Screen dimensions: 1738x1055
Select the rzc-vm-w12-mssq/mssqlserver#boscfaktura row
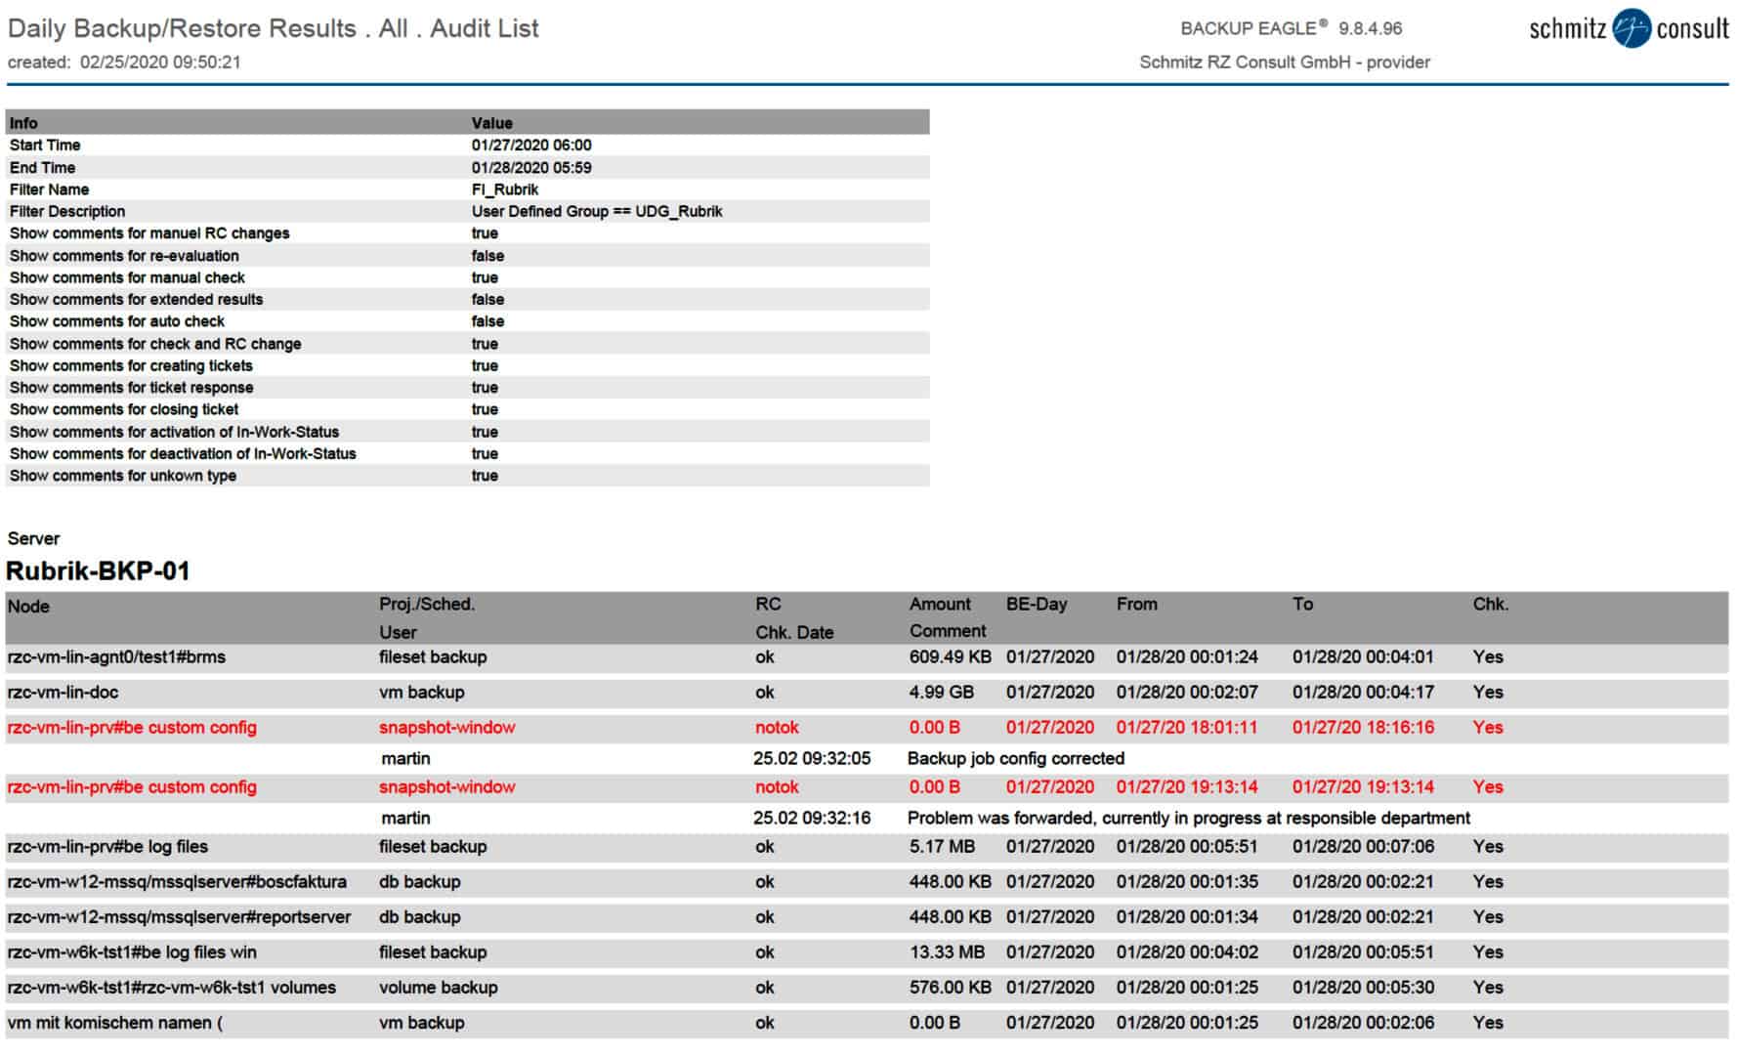[x=177, y=882]
